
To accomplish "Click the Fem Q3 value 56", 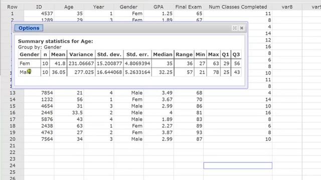I will coord(237,63).
